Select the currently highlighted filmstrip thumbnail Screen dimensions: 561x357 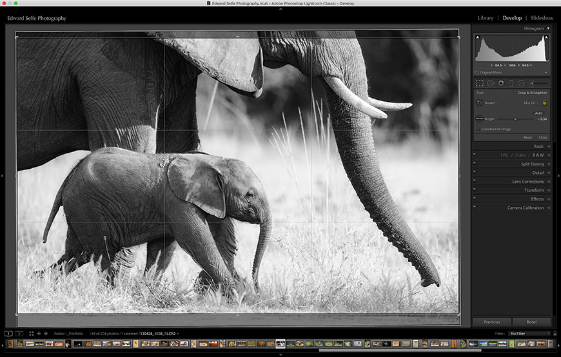tap(280, 343)
